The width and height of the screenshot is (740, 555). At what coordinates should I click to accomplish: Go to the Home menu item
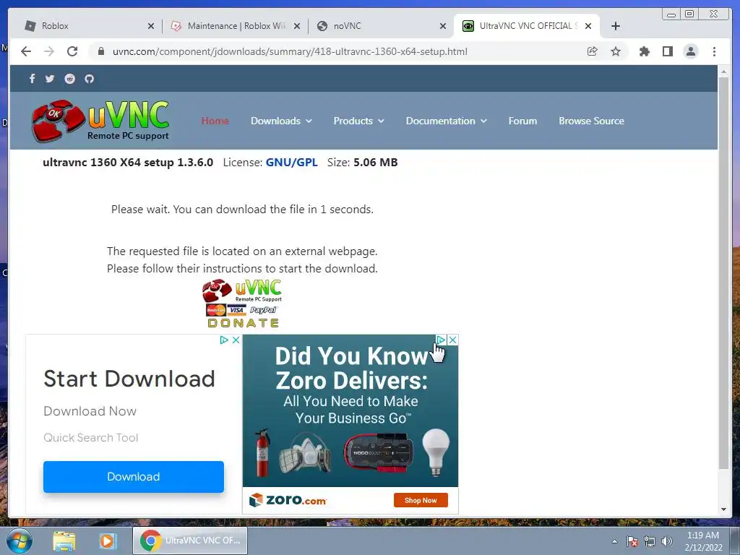pyautogui.click(x=215, y=121)
